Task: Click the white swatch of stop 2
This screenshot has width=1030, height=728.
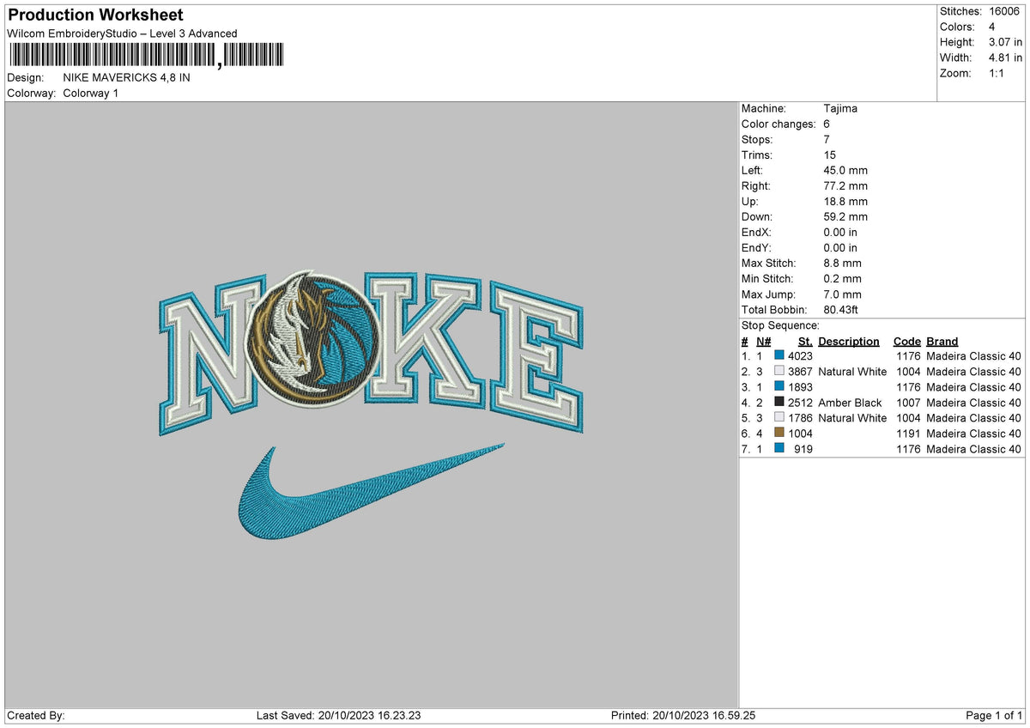Action: click(779, 371)
